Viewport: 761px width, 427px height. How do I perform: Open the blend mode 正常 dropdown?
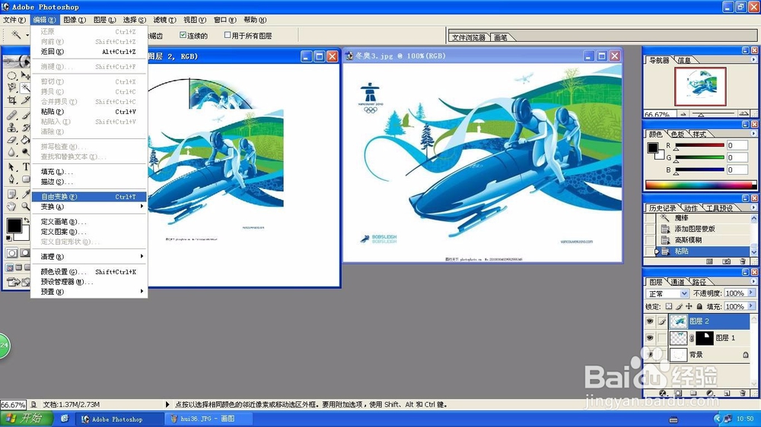[x=667, y=294]
